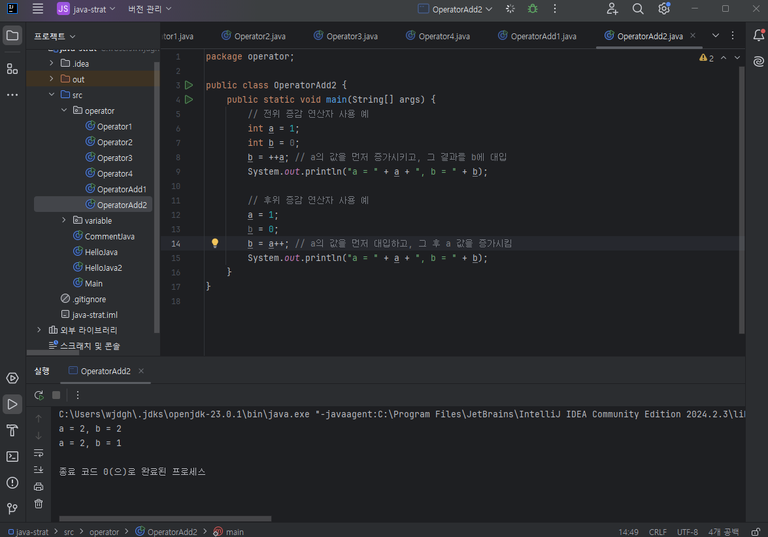Open warnings indicator showing 2 problems
Screen dimensions: 768x537
(707, 58)
